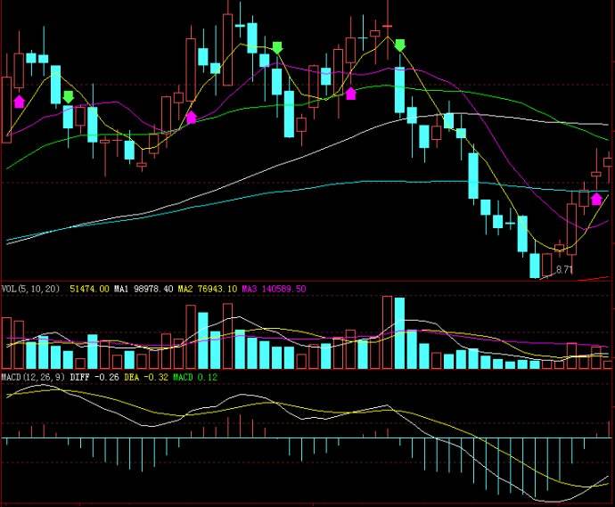Click the second magenta buy arrow from left
615x507 pixels.
pos(191,118)
